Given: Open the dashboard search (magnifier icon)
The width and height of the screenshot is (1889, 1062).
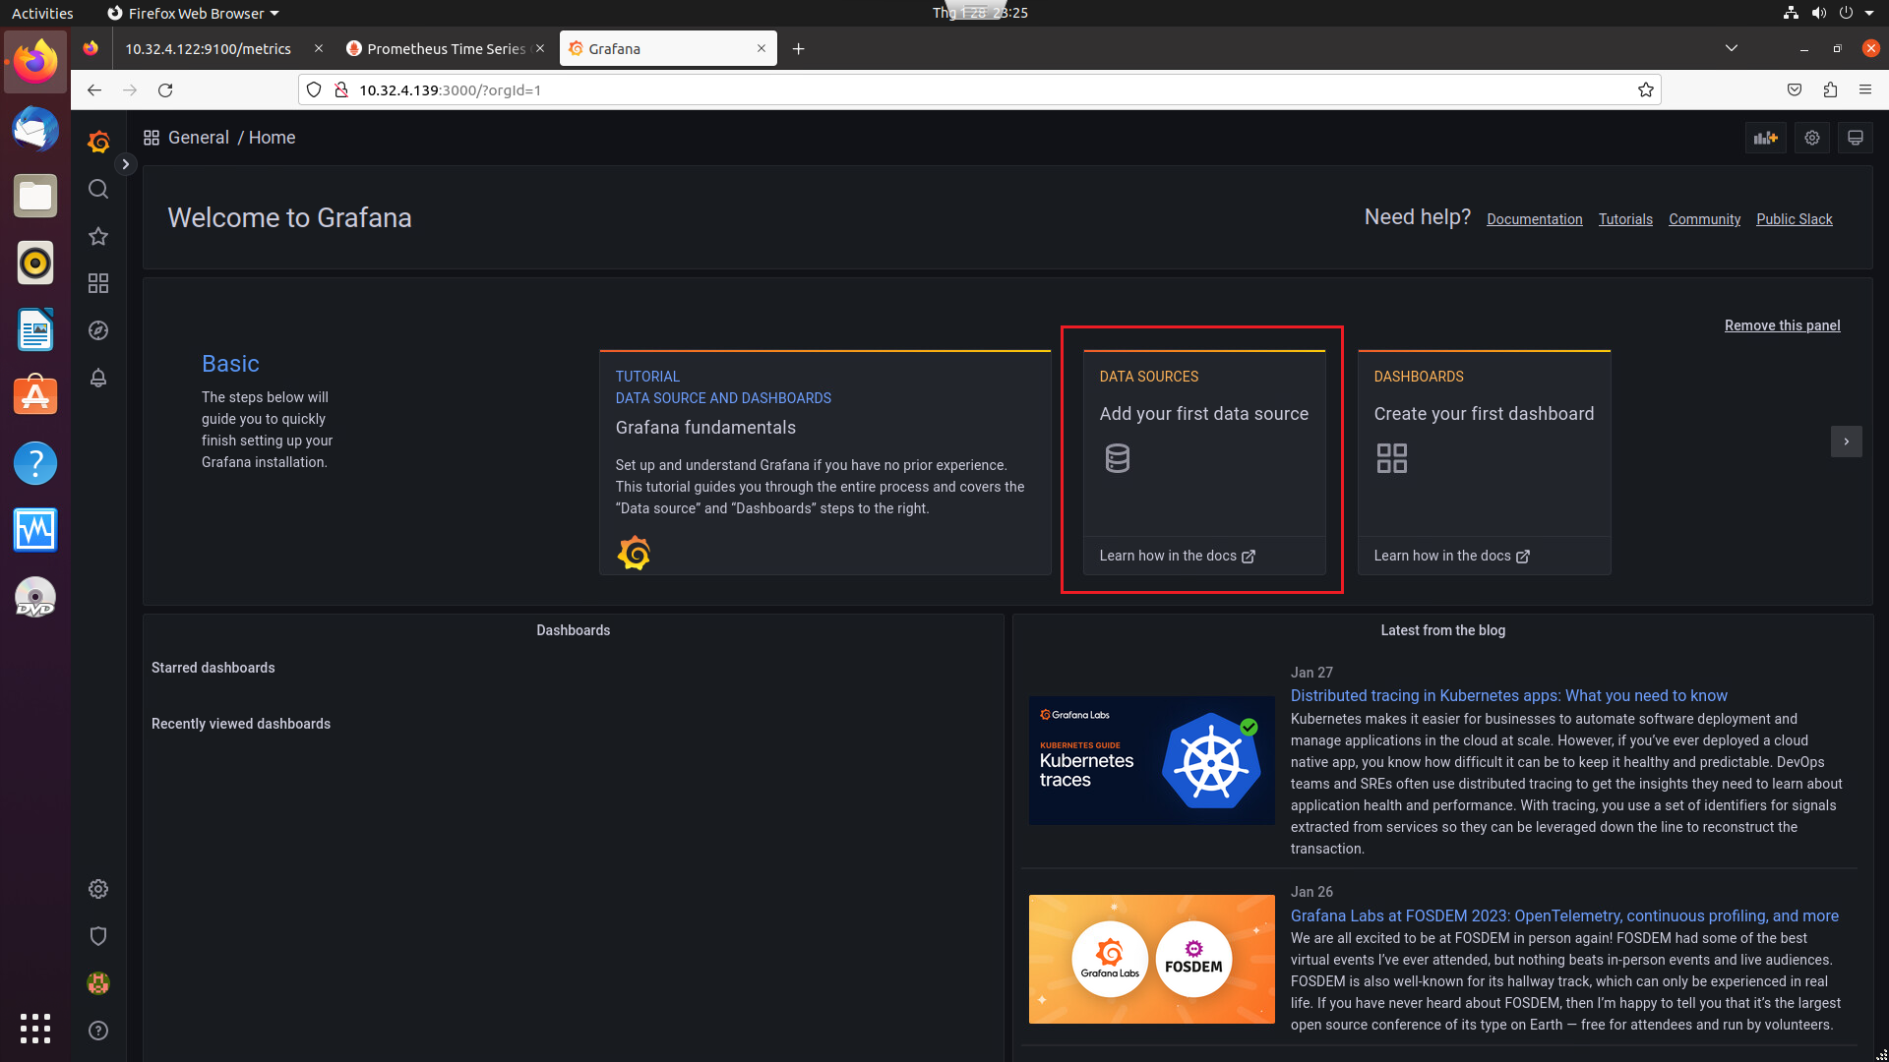Looking at the screenshot, I should (97, 189).
